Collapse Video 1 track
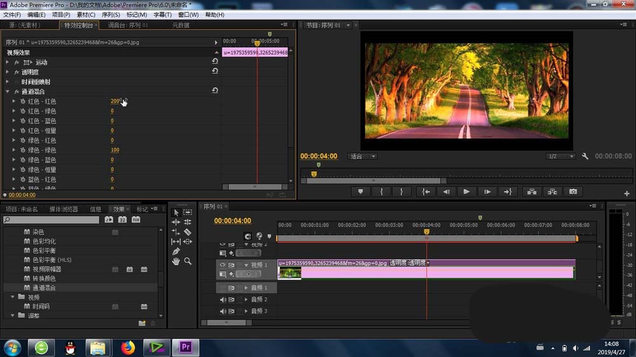636x357 pixels. (x=246, y=265)
